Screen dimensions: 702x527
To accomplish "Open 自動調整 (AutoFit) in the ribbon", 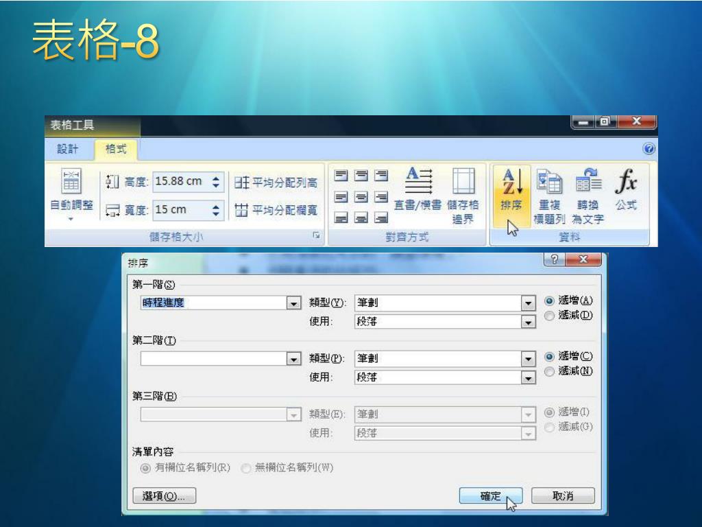I will coord(71,194).
